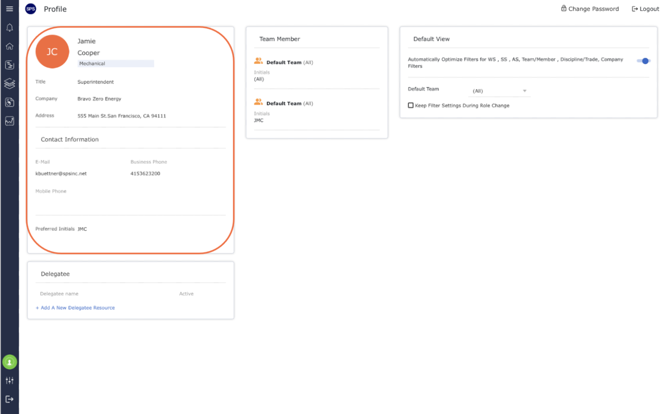Check Keep Filter Settings During Role Change
Screen dimensions: 666x414
(x=411, y=105)
